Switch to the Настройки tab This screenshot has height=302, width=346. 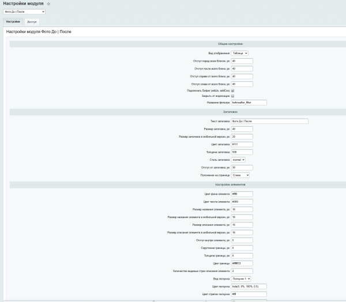tap(13, 21)
